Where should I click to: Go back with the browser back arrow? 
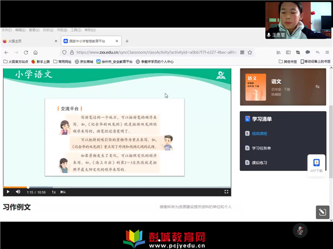click(6, 53)
